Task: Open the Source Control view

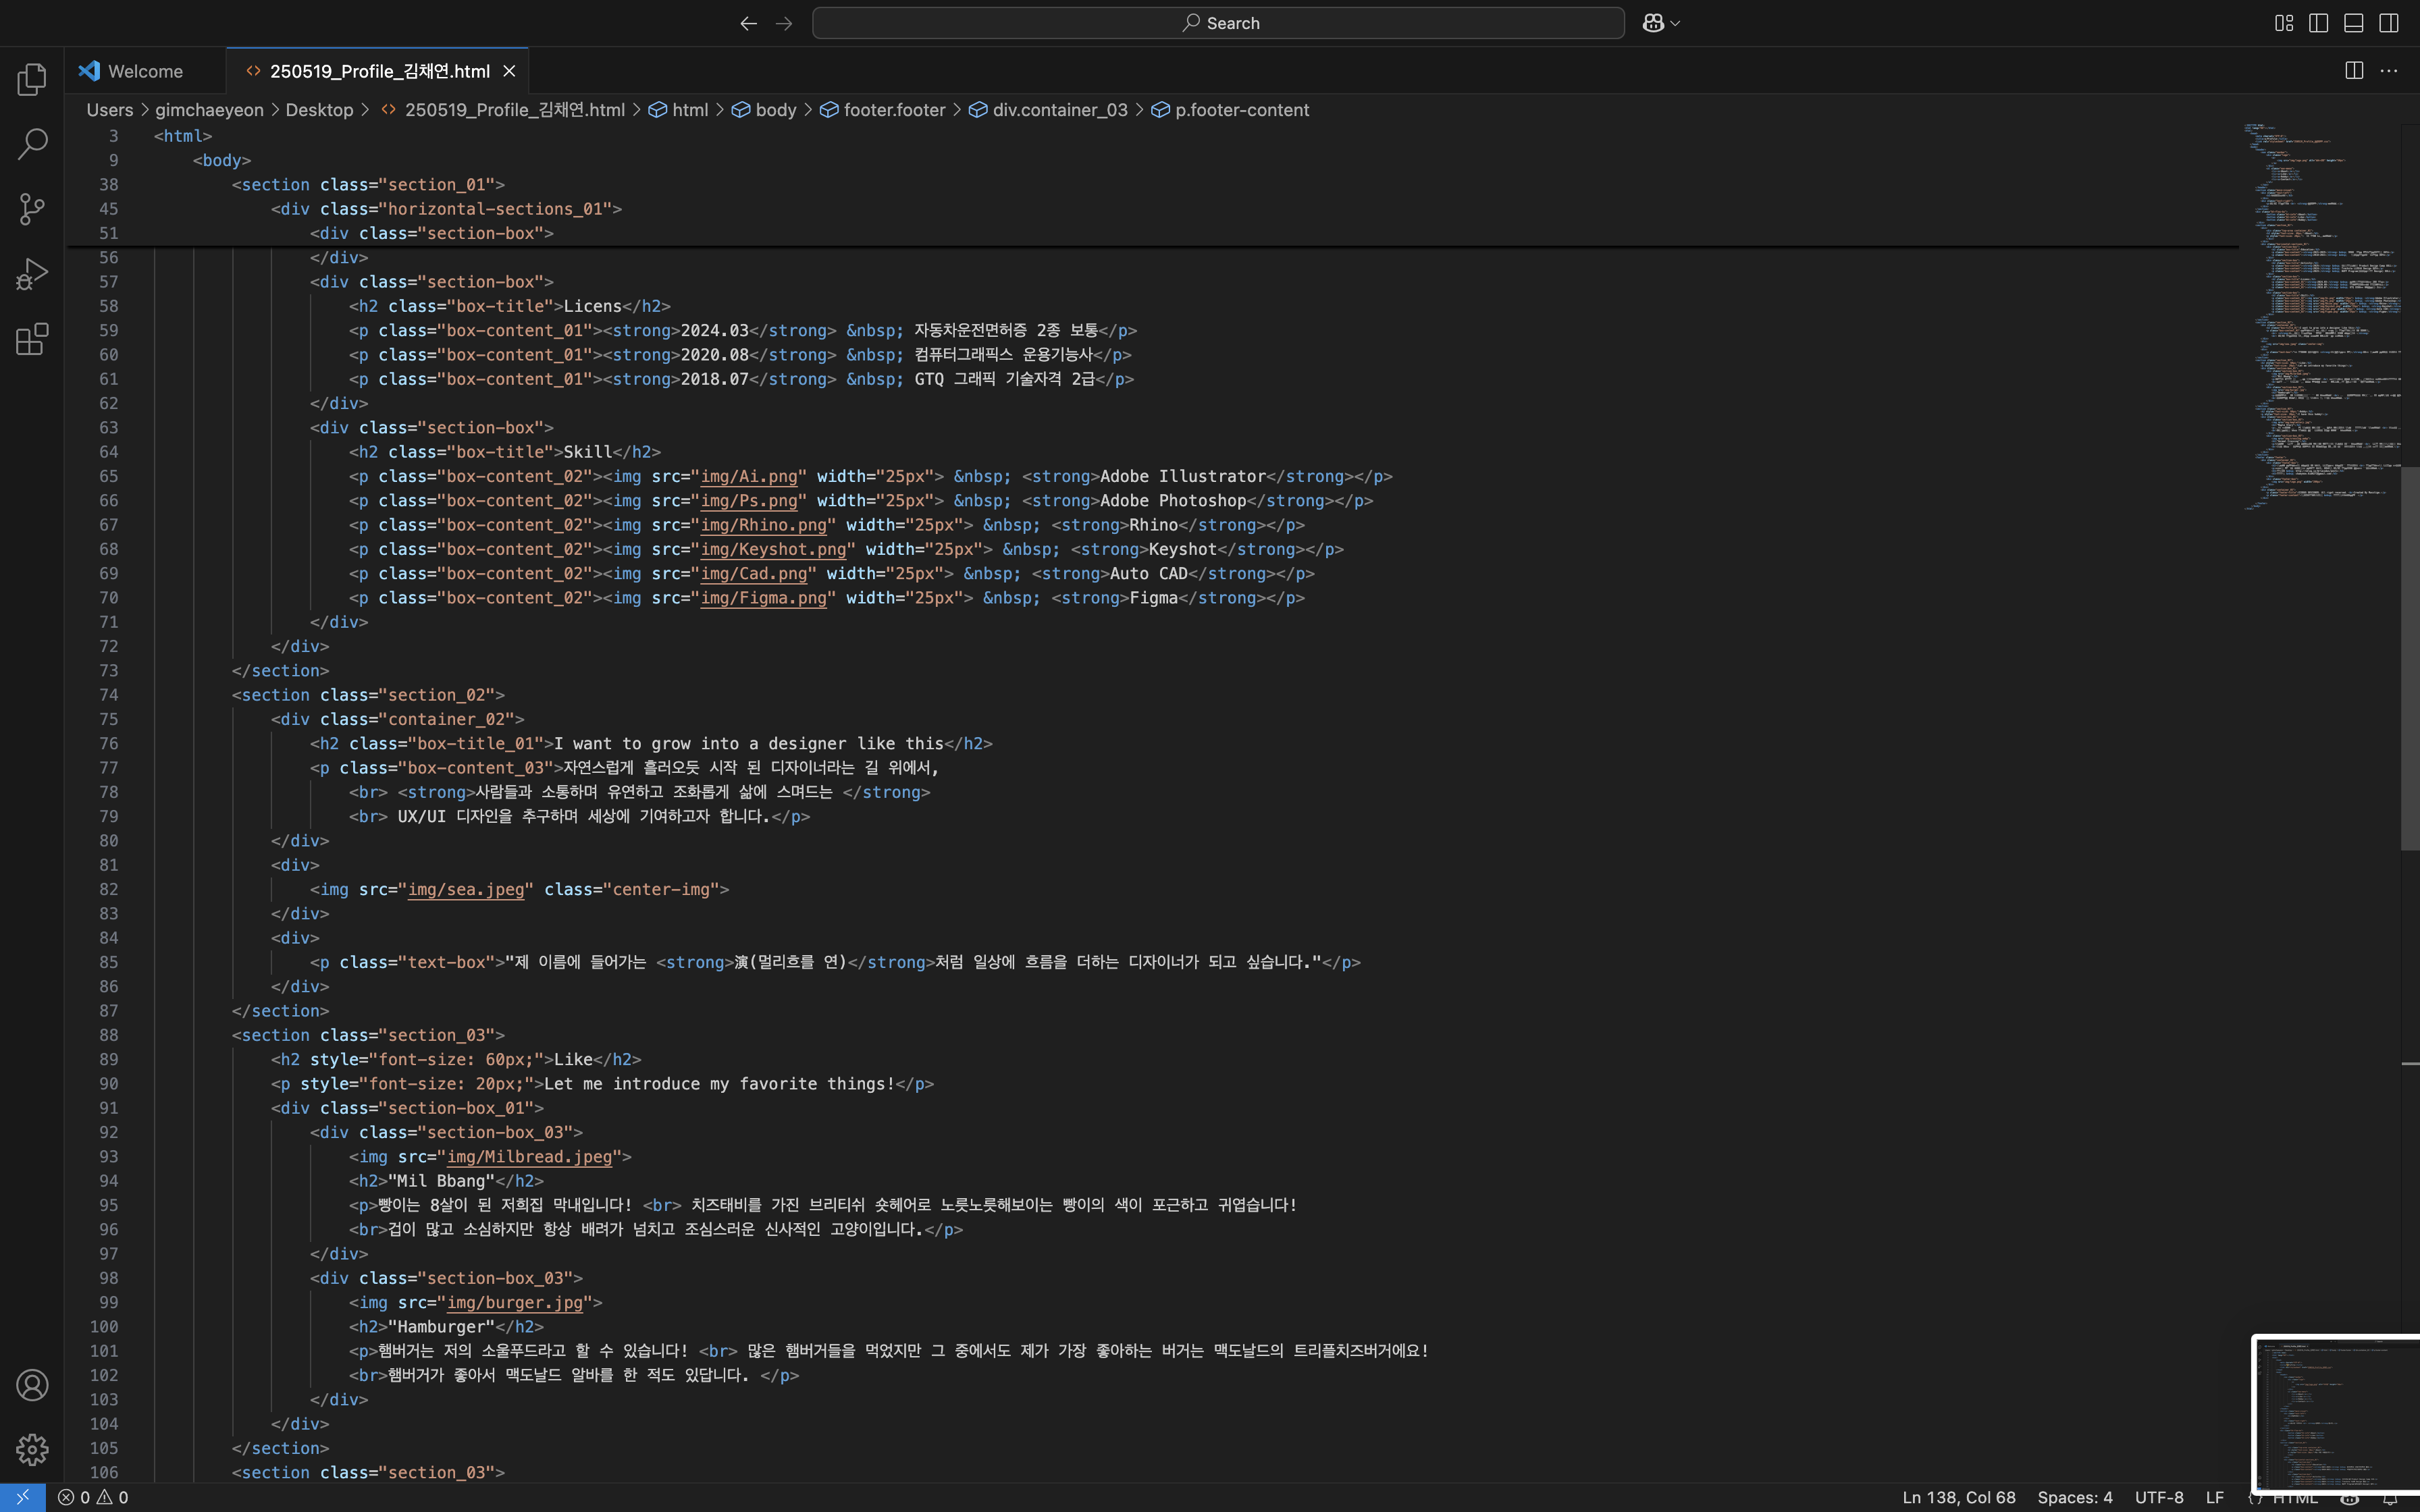Action: (x=32, y=209)
